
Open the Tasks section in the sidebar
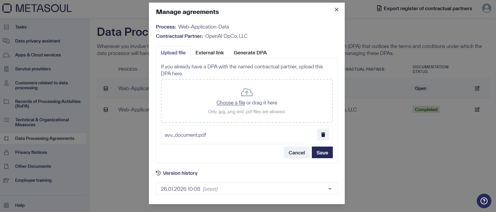pyautogui.click(x=21, y=27)
